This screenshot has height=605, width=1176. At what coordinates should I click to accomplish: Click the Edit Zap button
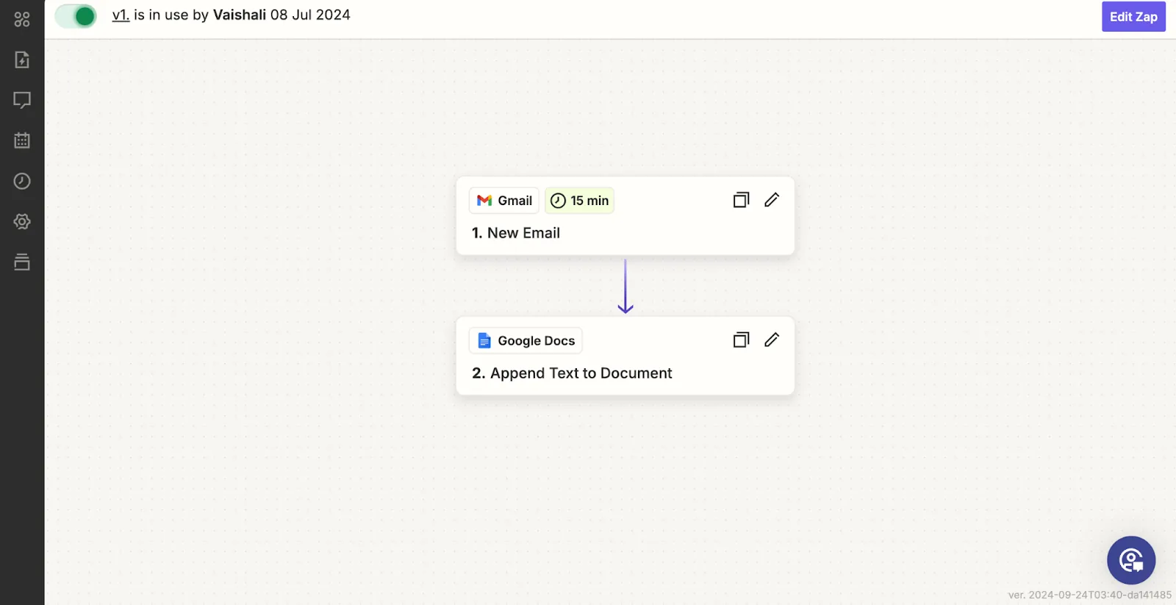(x=1133, y=17)
